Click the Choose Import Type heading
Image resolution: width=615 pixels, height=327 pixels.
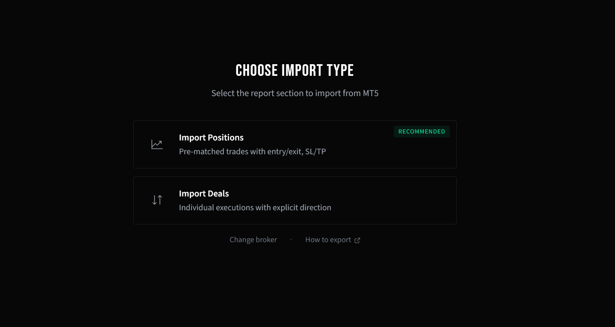[295, 70]
